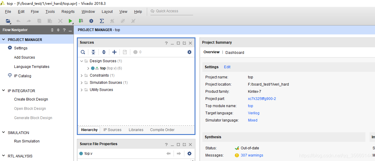Expand Simulation Sources tree node
This screenshot has height=161, width=375.
pyautogui.click(x=82, y=83)
